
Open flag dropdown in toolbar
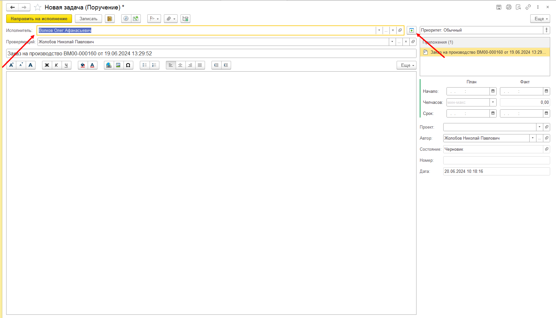[x=154, y=19]
